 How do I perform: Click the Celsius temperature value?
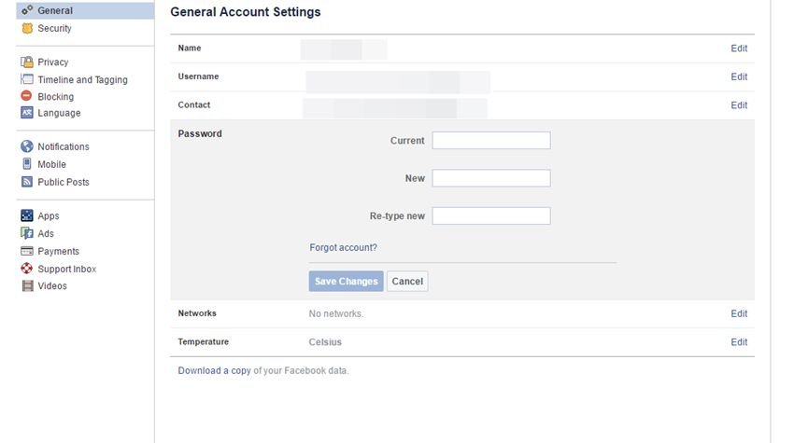pos(325,342)
